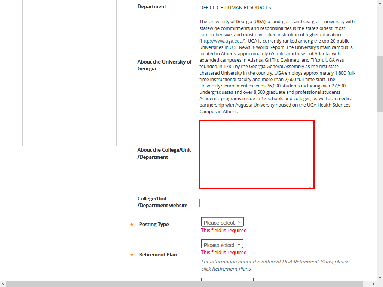Image resolution: width=383 pixels, height=287 pixels.
Task: Click the empty left sidebar panel
Action: 70,75
